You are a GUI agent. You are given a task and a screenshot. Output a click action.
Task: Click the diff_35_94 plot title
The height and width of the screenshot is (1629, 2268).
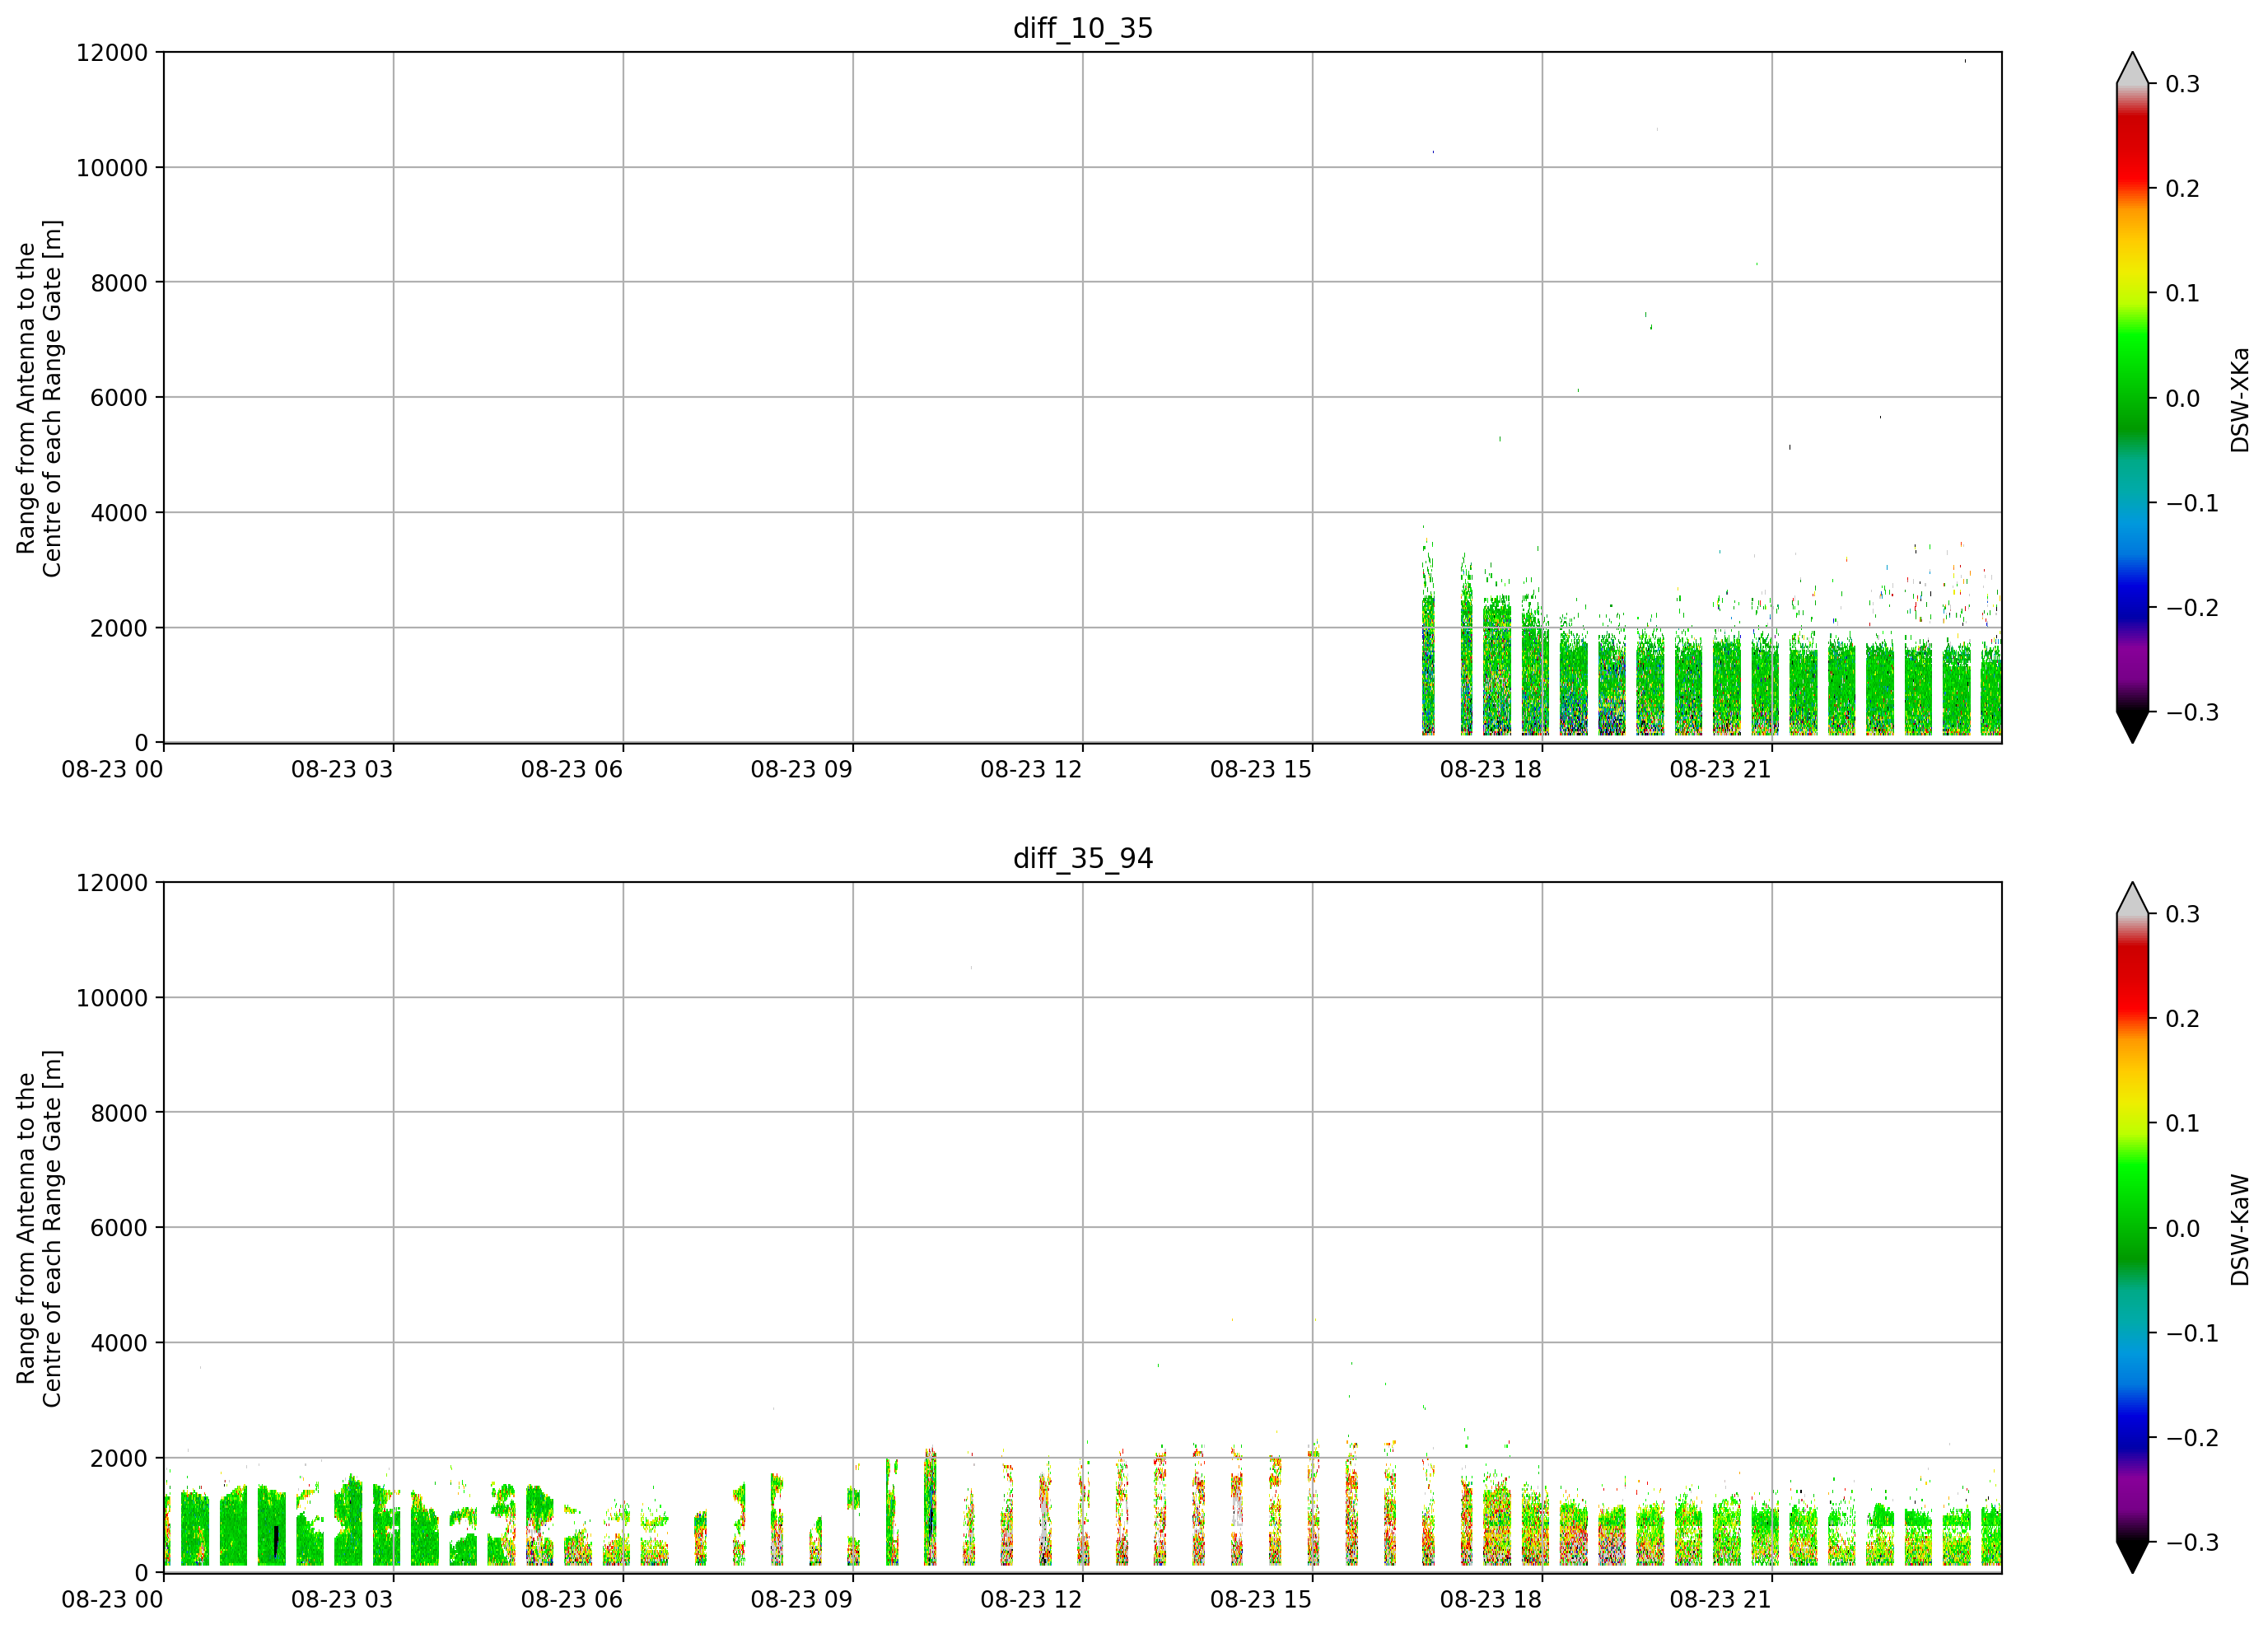1083,858
